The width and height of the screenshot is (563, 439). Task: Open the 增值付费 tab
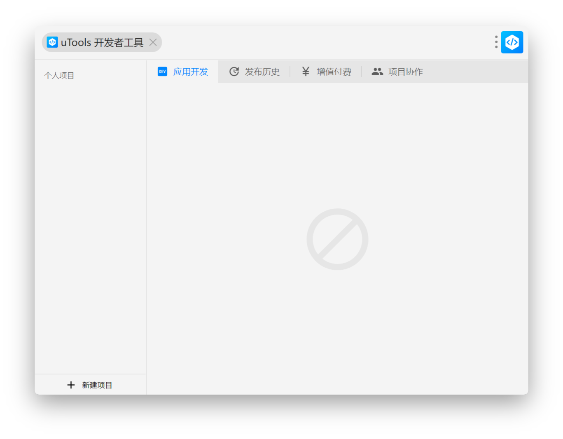[333, 71]
